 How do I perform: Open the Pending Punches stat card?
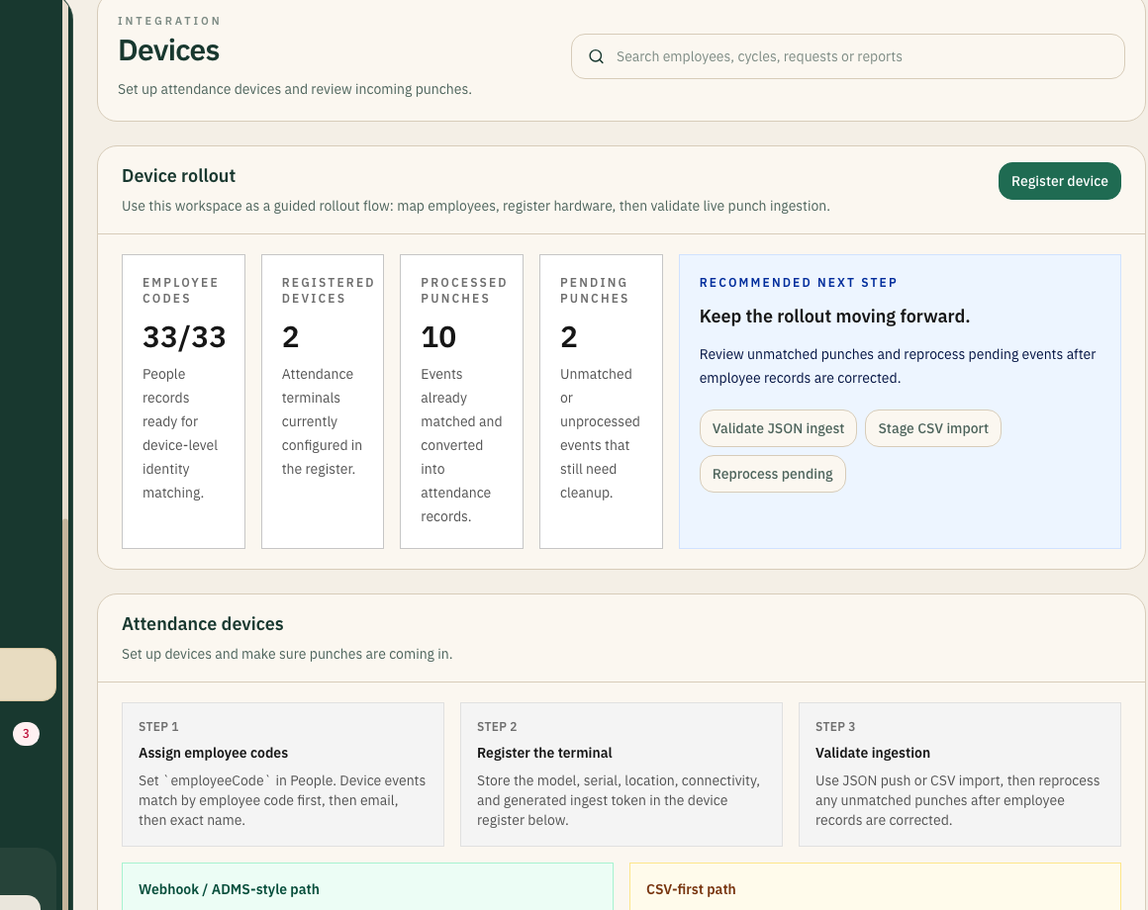tap(601, 401)
